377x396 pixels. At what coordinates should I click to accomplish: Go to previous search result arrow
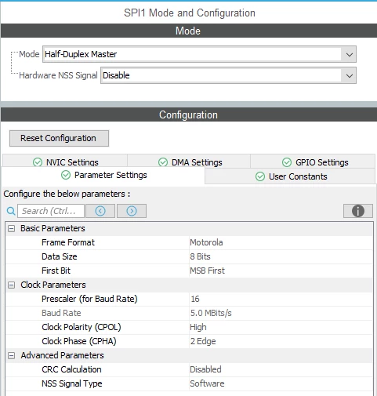(x=100, y=211)
